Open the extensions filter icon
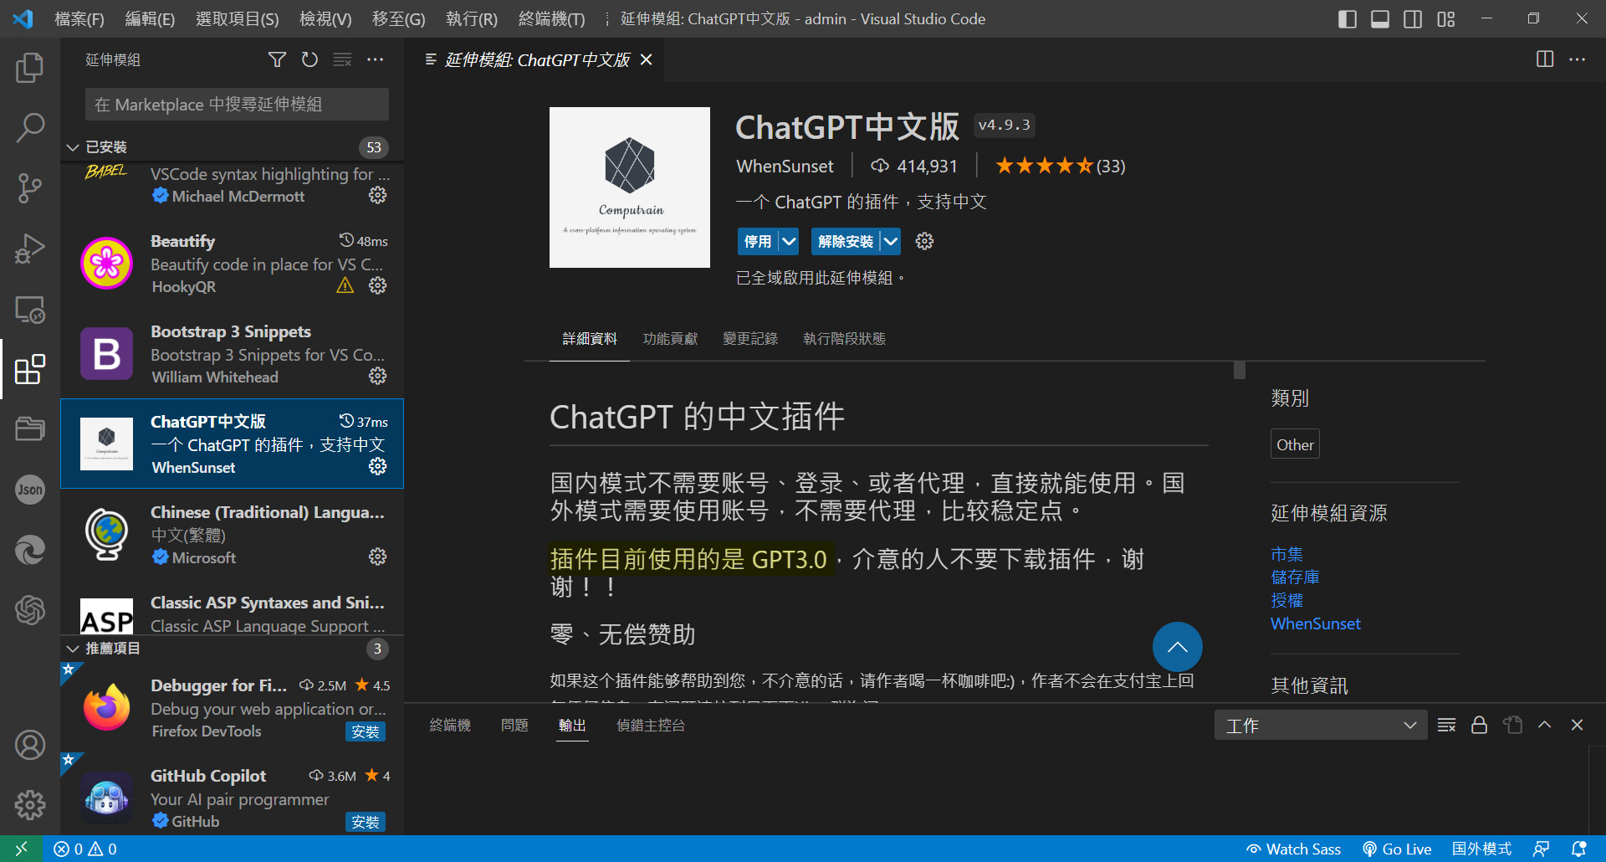The width and height of the screenshot is (1606, 862). (277, 59)
